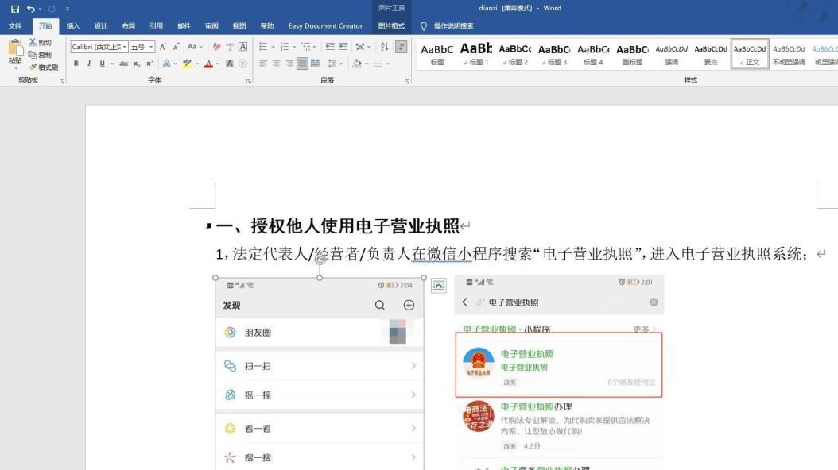Toggle underline formatting
This screenshot has height=470, width=838.
pos(102,64)
